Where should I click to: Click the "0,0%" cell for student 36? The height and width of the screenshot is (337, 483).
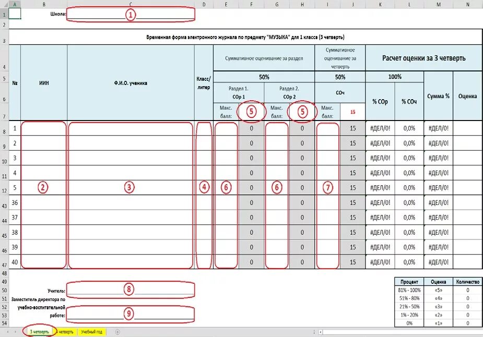coord(409,203)
